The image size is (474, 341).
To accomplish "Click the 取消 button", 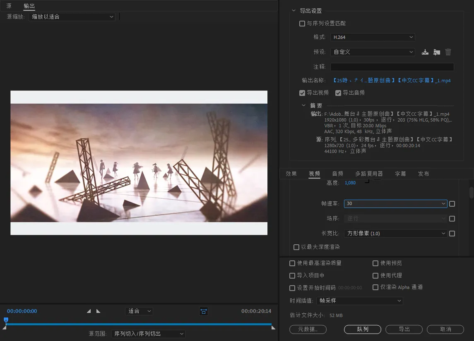I will [x=445, y=329].
